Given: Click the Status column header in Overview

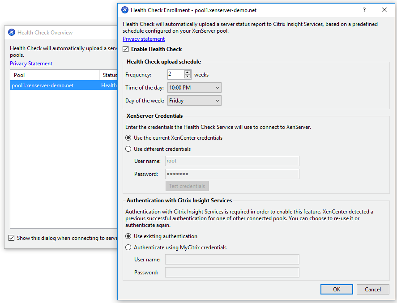Looking at the screenshot, I should [x=109, y=75].
